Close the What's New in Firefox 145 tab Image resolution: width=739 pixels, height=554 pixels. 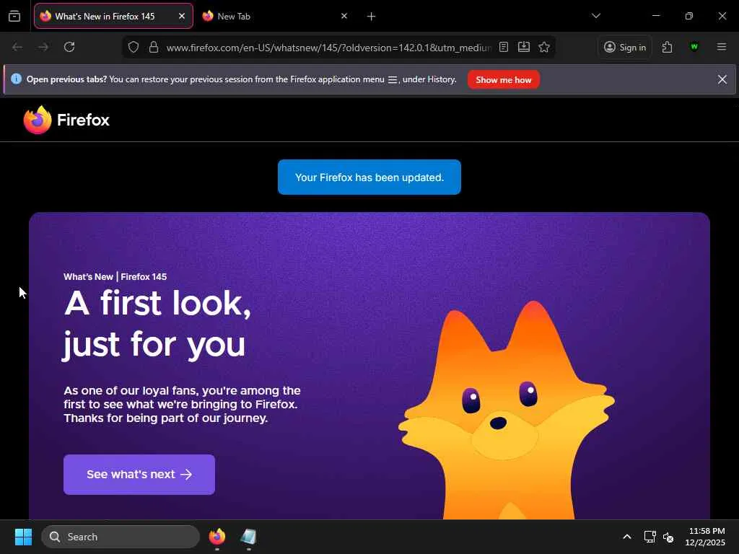pyautogui.click(x=182, y=16)
